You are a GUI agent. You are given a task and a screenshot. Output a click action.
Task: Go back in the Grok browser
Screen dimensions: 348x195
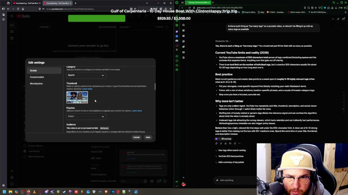pyautogui.click(x=182, y=8)
